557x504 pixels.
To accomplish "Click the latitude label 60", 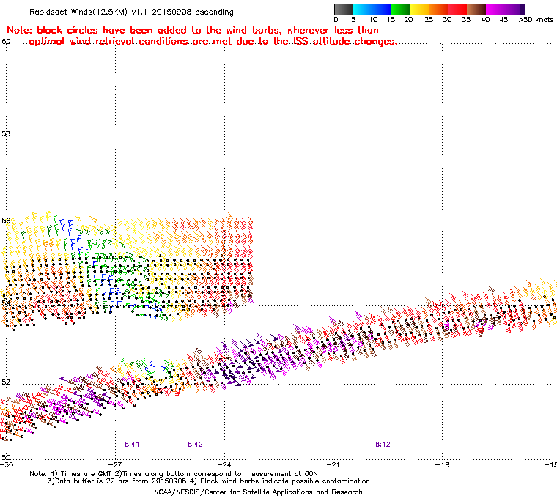I will tap(6, 42).
